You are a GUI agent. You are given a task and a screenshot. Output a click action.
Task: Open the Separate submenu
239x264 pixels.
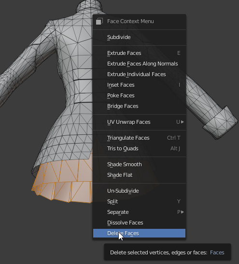tap(139, 212)
